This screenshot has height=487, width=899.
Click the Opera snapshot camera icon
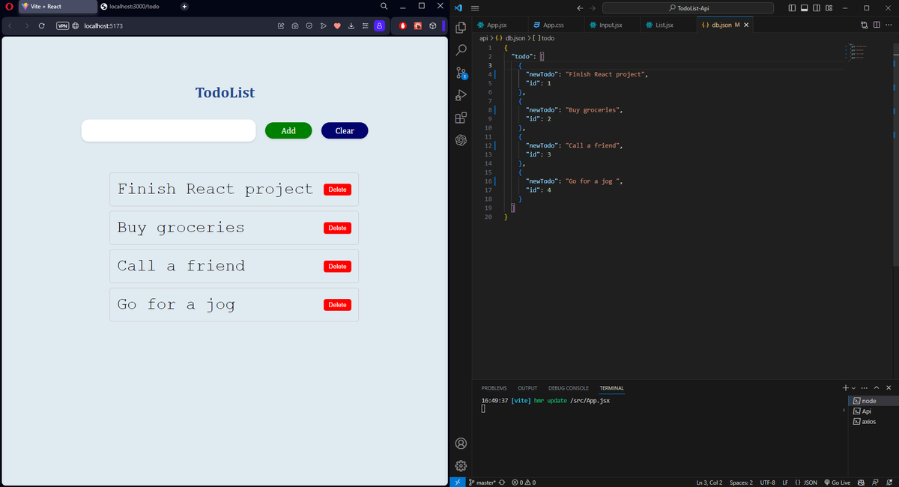pos(295,25)
